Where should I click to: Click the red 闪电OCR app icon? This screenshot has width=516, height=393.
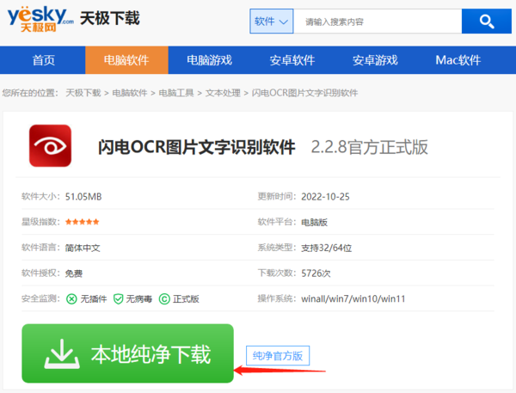[50, 146]
